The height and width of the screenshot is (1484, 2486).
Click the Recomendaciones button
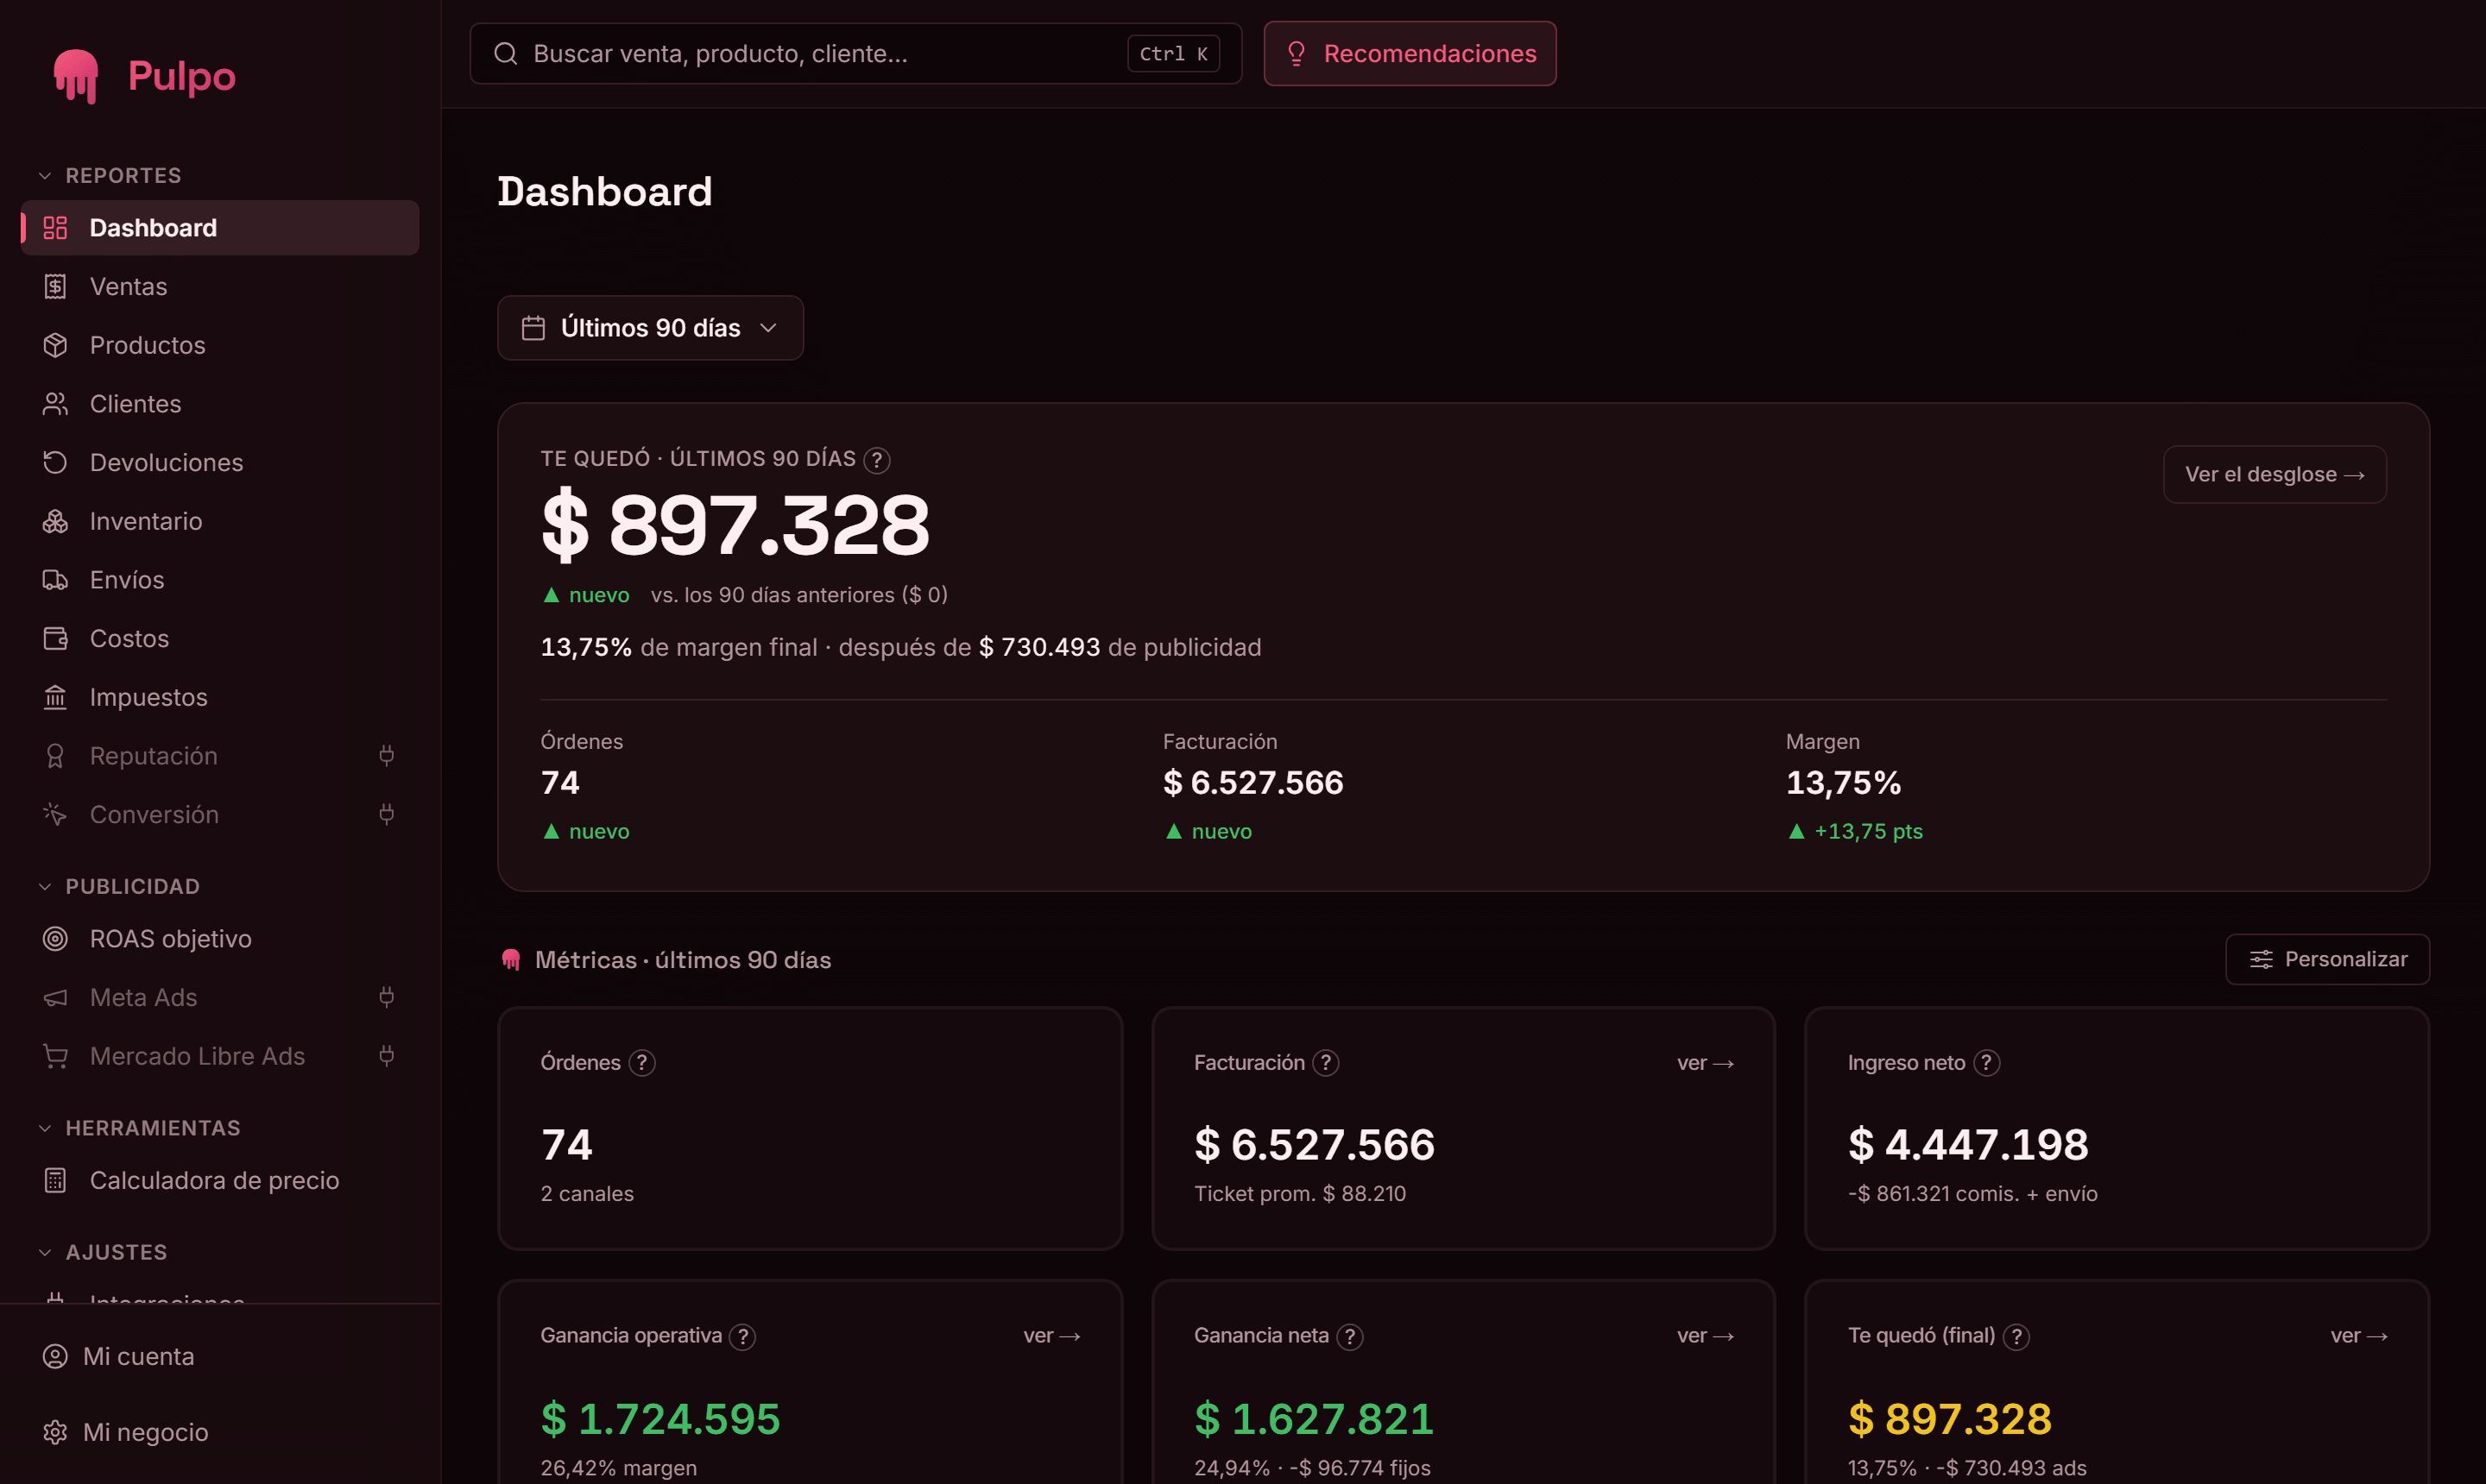(x=1410, y=53)
